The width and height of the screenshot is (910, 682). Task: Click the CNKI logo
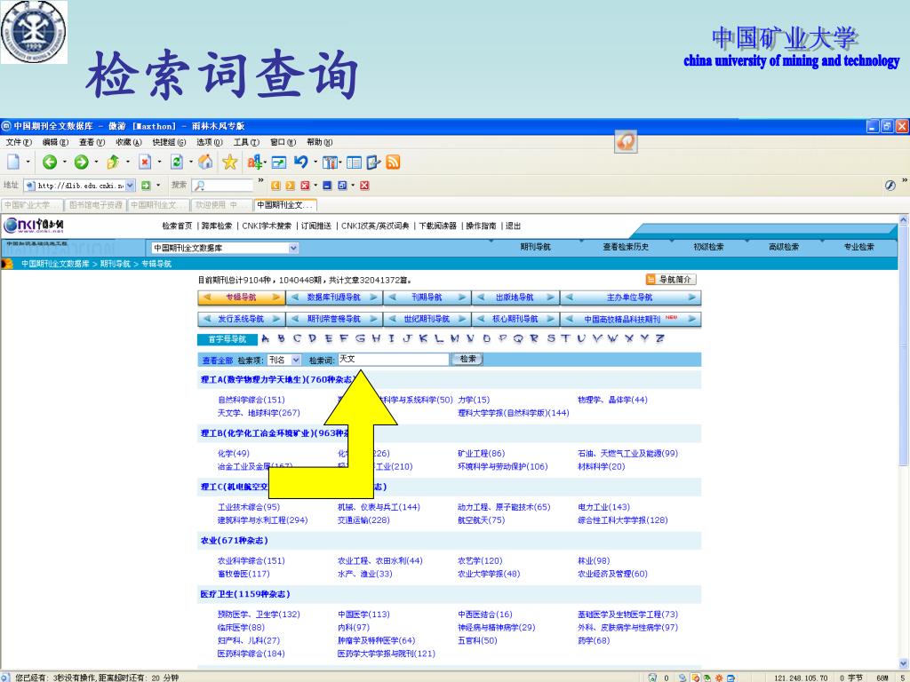34,225
